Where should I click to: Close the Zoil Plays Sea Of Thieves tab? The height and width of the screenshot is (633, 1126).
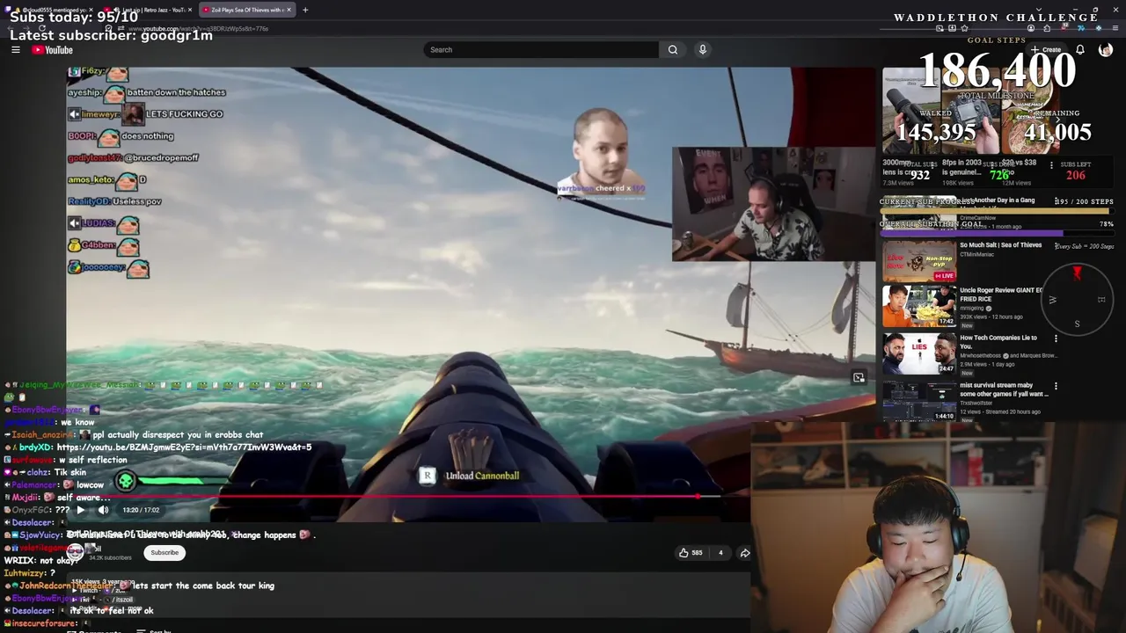coord(289,10)
